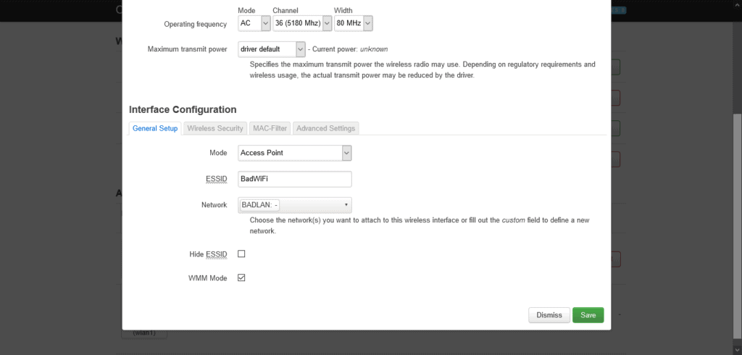
Task: Open the BADLAN network selector
Action: click(295, 205)
